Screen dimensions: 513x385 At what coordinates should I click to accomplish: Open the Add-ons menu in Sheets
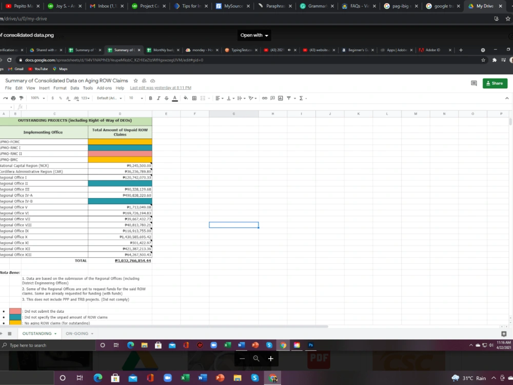click(104, 88)
